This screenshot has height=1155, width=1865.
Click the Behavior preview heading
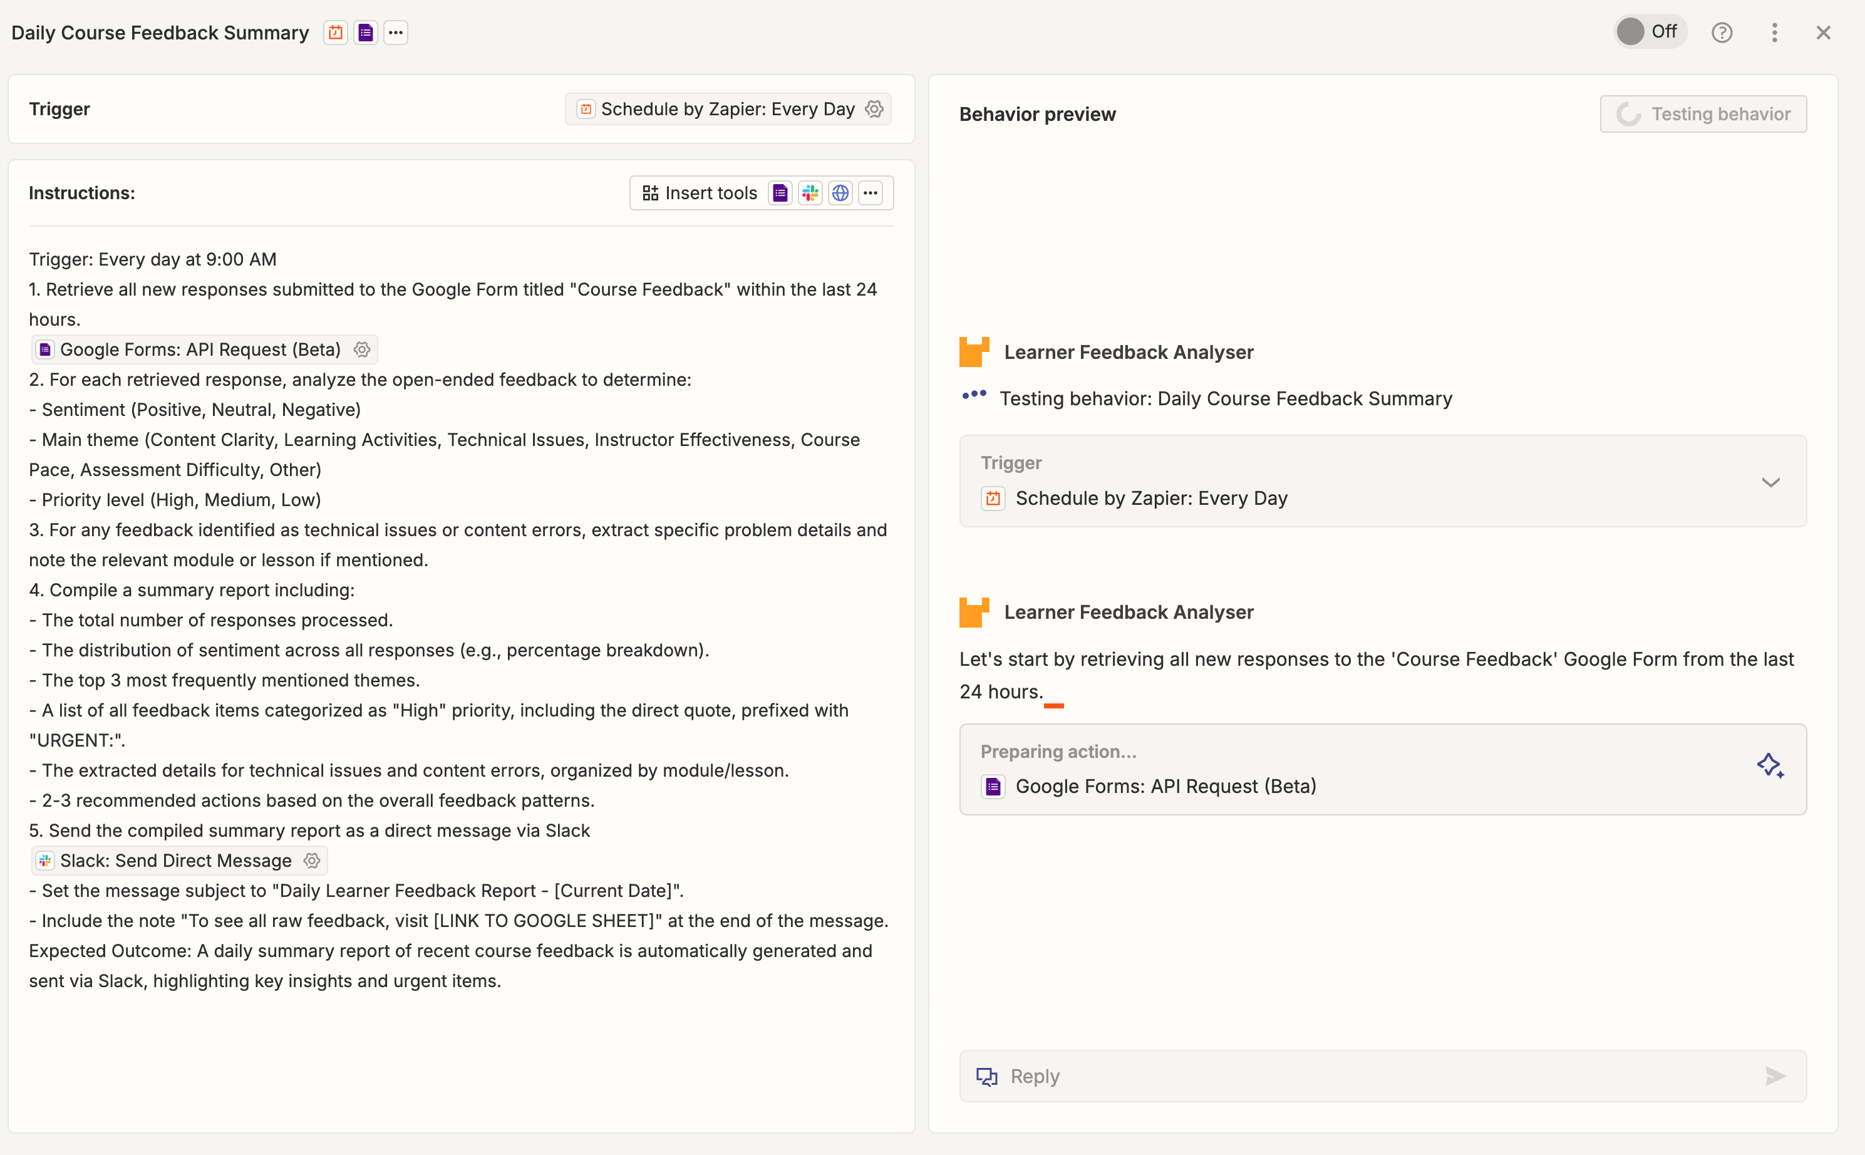click(1037, 115)
